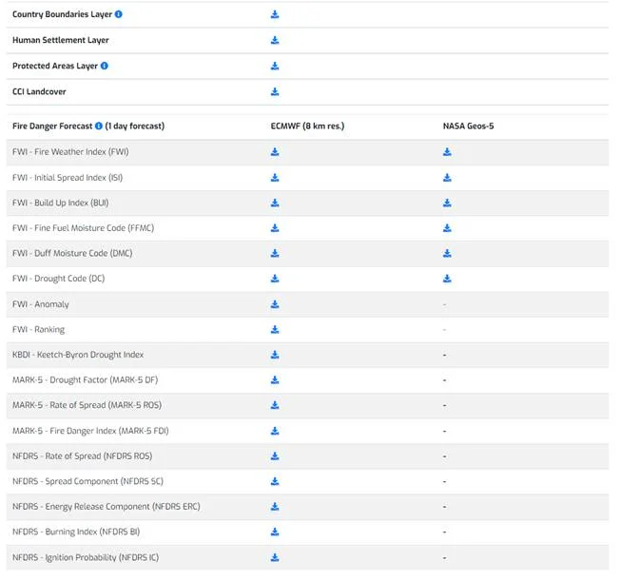Download NASA Geos-5 Drought Code (DC)
The height and width of the screenshot is (581, 620).
click(x=447, y=279)
